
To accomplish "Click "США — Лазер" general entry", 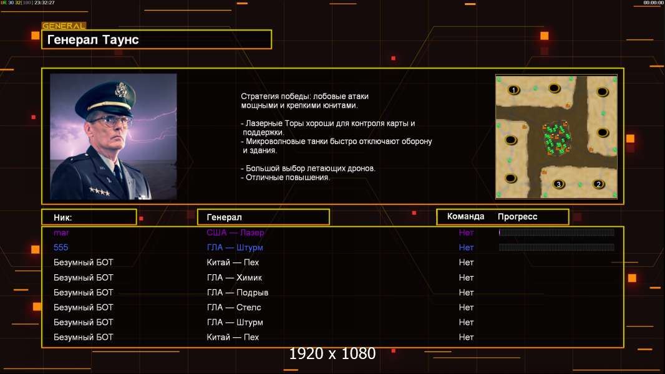I will coord(235,233).
